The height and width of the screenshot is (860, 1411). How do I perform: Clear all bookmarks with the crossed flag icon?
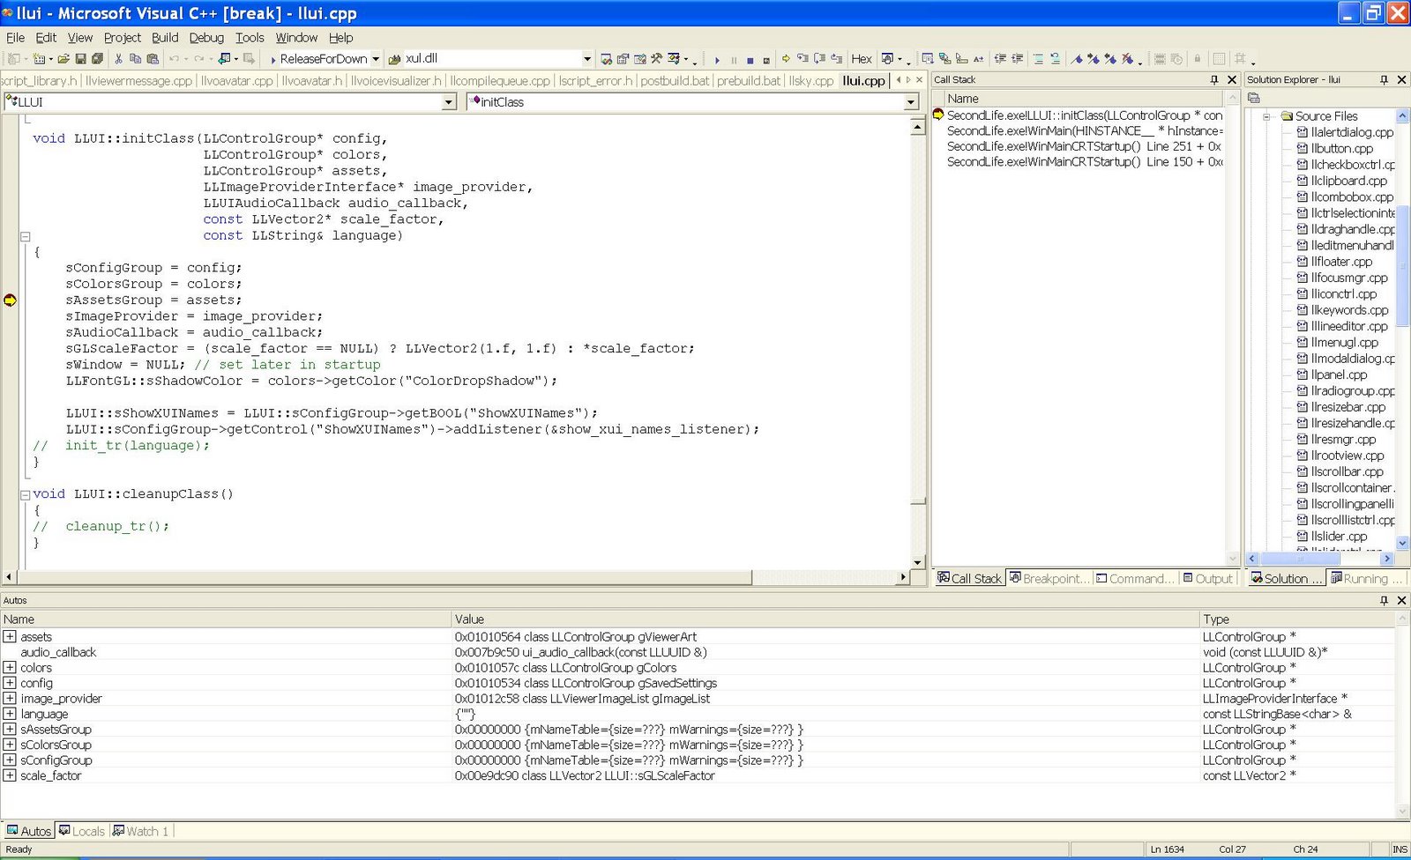click(1127, 59)
